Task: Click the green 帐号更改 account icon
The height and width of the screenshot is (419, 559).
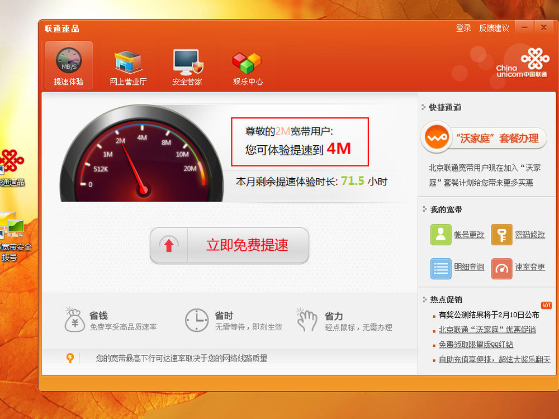Action: tap(441, 235)
